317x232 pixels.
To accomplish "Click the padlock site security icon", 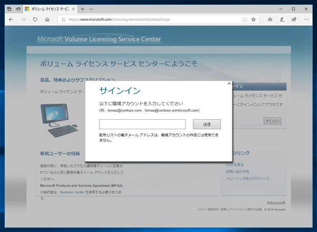I will pyautogui.click(x=63, y=20).
